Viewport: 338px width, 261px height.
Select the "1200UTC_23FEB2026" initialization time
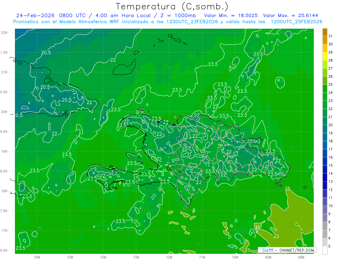[192, 22]
